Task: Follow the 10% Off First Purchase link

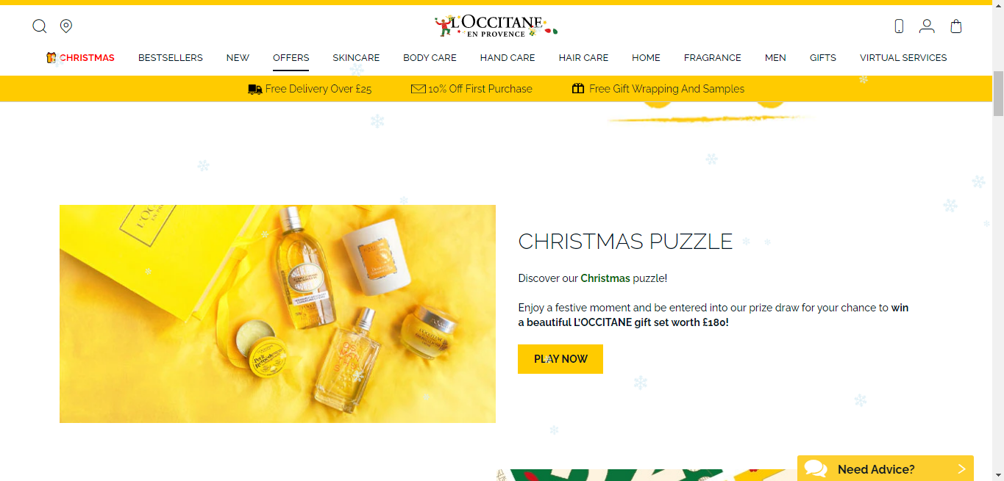Action: pos(480,89)
